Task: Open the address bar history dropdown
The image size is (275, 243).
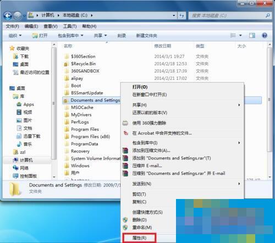Action: [174, 15]
